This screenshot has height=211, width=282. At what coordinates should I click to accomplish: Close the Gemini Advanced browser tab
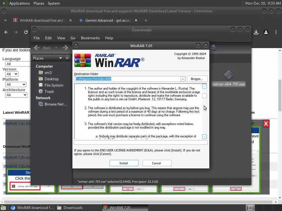[x=136, y=20]
